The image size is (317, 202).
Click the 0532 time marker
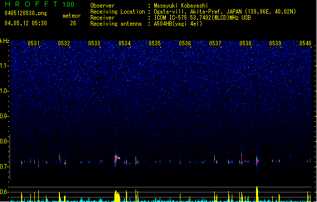pyautogui.click(x=64, y=43)
